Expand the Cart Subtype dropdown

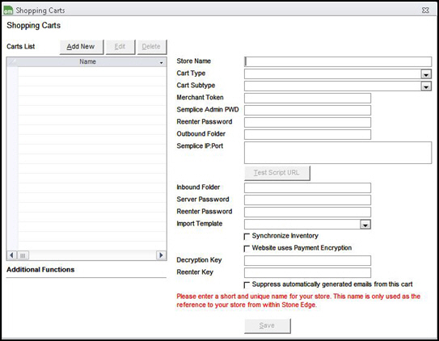426,86
